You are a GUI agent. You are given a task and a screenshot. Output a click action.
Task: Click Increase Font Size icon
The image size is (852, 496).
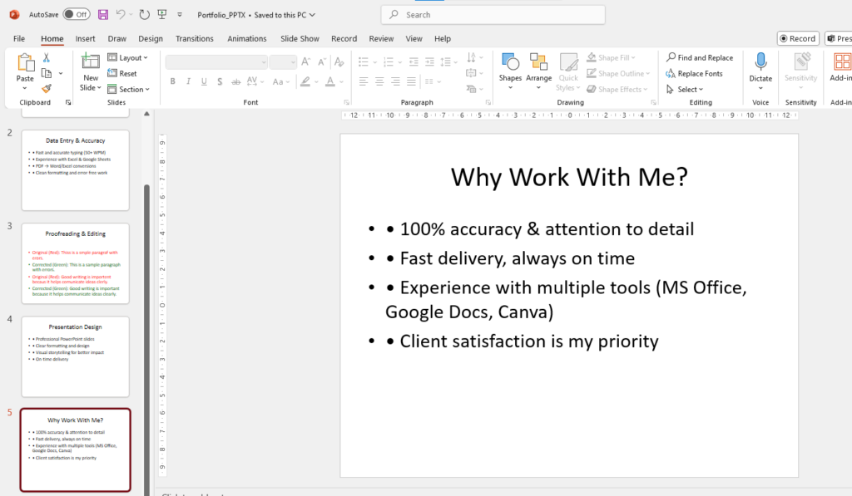[306, 62]
